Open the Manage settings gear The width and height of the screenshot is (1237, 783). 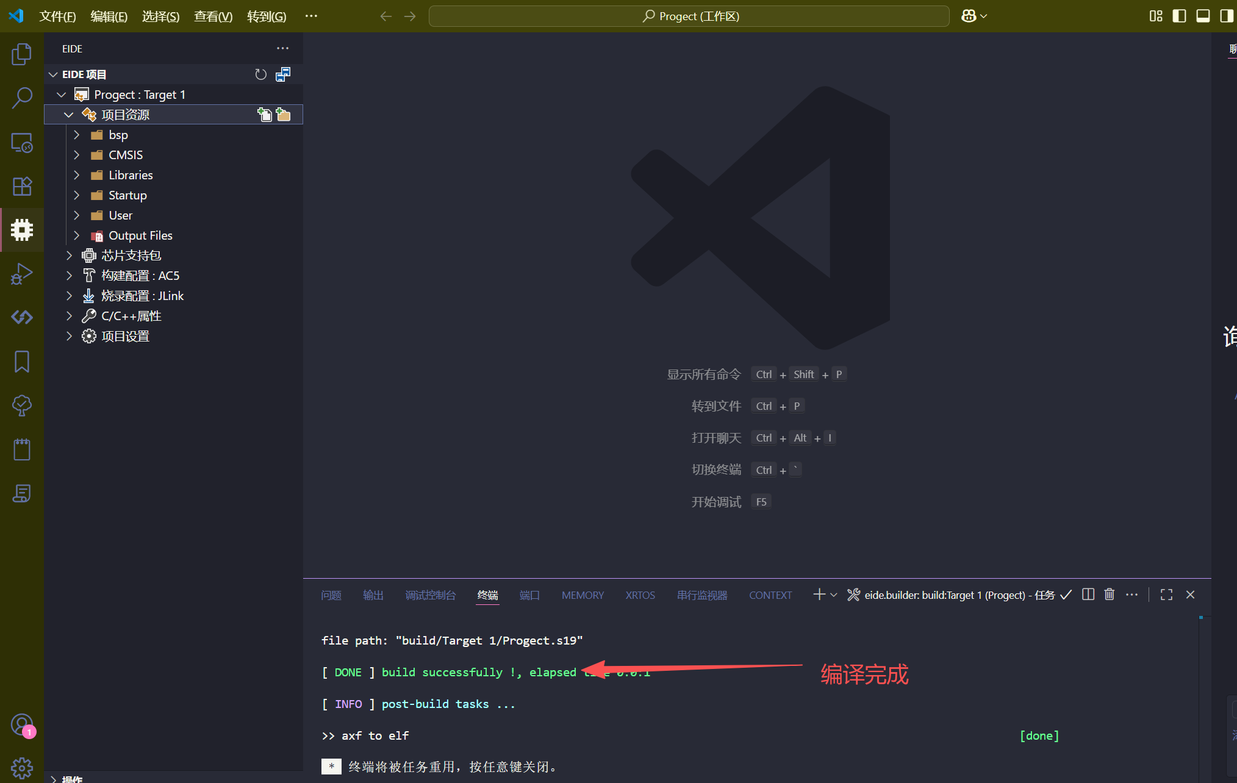tap(22, 768)
